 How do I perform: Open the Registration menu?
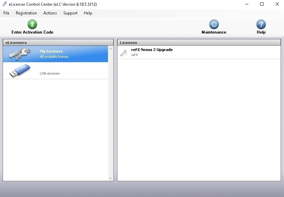pos(26,13)
